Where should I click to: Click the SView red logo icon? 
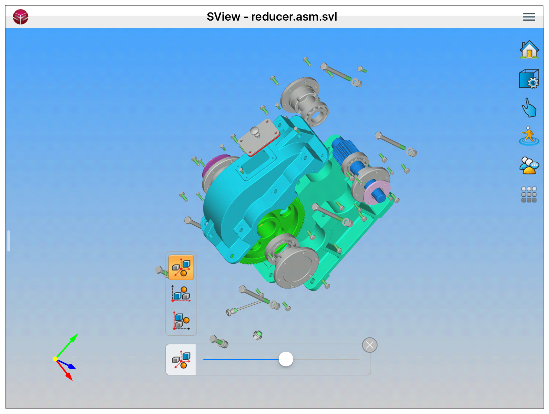point(21,17)
